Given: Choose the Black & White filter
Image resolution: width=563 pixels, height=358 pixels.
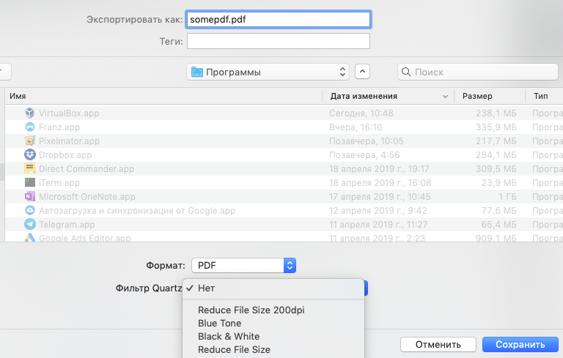Looking at the screenshot, I should click(x=273, y=337).
